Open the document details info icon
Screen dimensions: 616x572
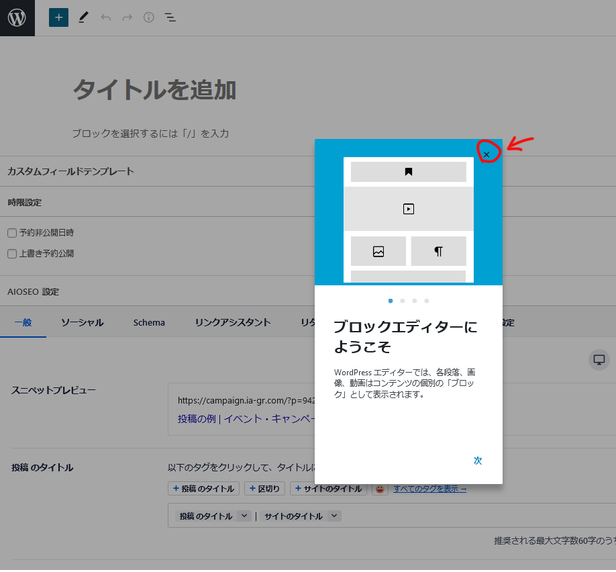tap(148, 17)
